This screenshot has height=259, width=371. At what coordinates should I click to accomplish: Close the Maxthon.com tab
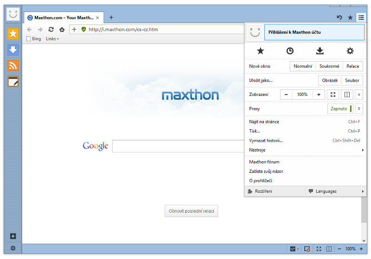pos(97,18)
